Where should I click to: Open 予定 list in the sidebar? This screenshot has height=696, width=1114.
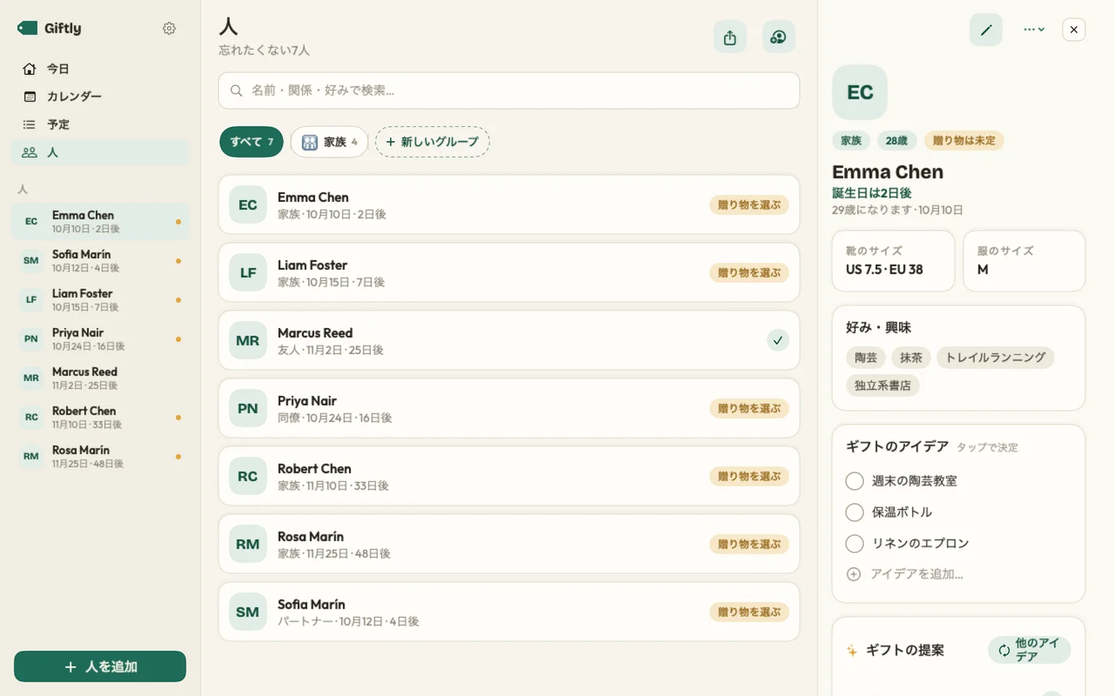pos(101,125)
